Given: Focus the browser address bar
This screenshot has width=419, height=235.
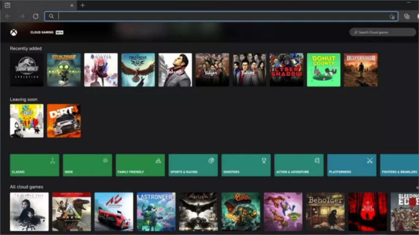Looking at the screenshot, I should [x=218, y=16].
